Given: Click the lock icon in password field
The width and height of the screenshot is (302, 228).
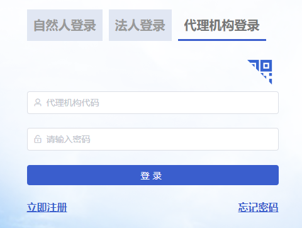Looking at the screenshot, I should [x=38, y=139].
